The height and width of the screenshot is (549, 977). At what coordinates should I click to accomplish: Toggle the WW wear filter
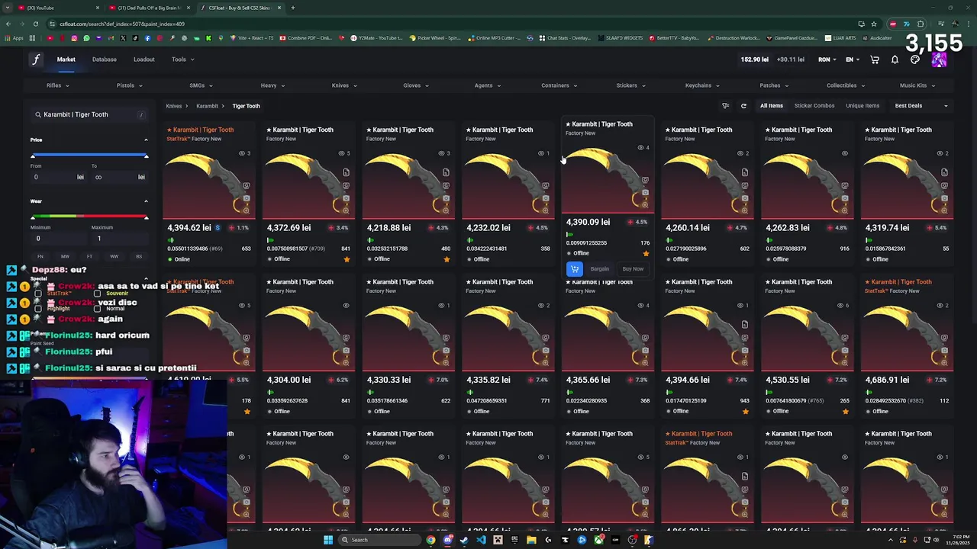[114, 256]
